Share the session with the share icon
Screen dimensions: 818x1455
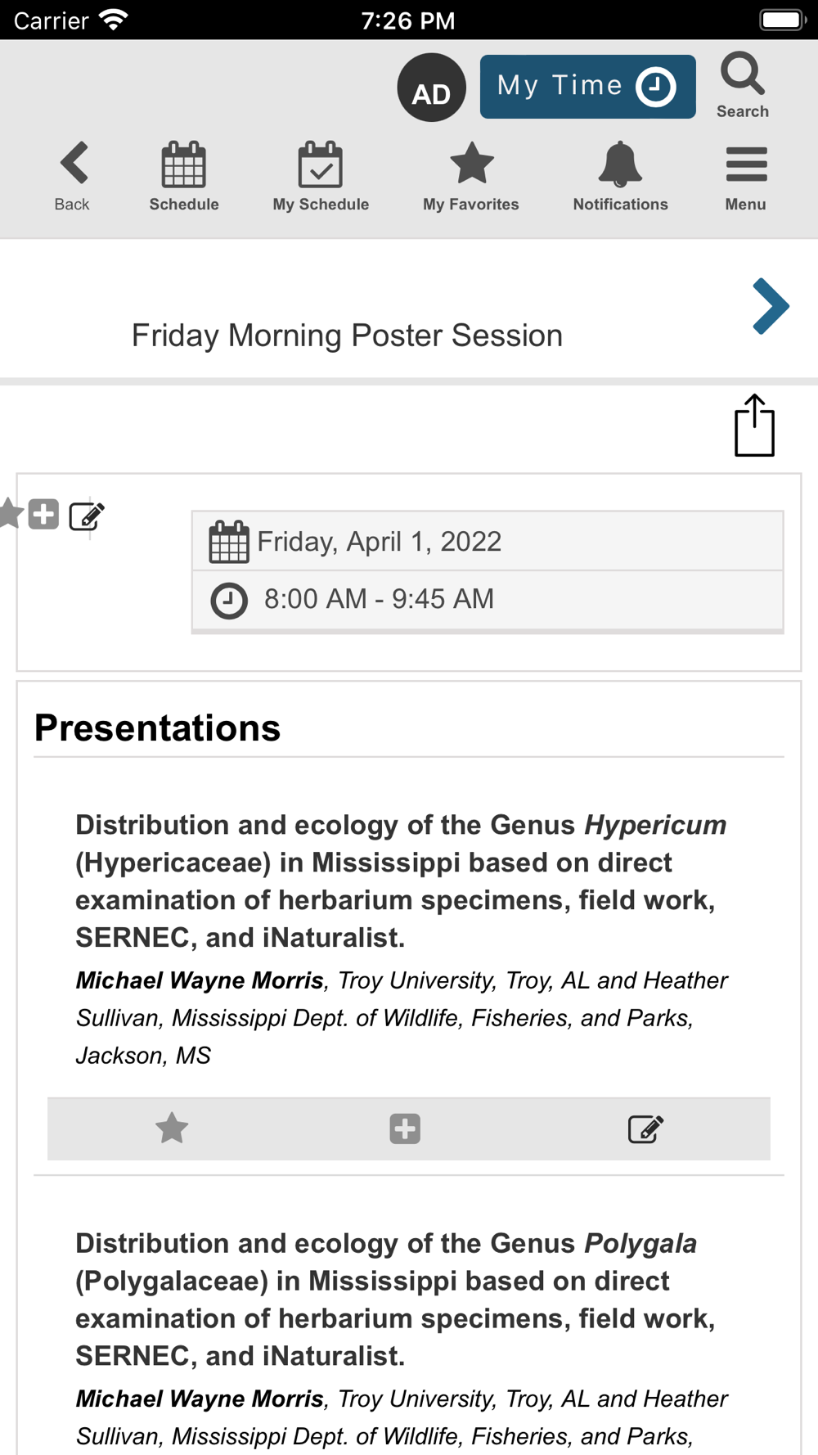[x=754, y=425]
